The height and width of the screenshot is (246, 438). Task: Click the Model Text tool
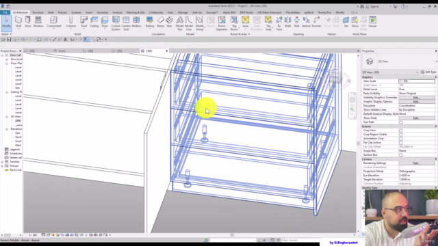tap(179, 23)
